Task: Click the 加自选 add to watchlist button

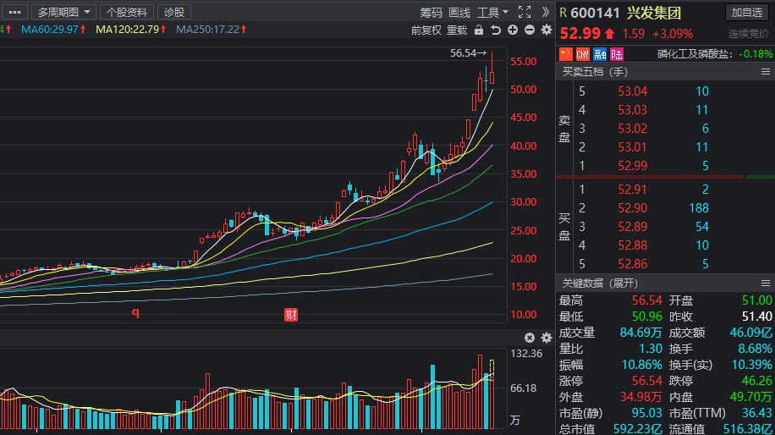Action: click(747, 13)
